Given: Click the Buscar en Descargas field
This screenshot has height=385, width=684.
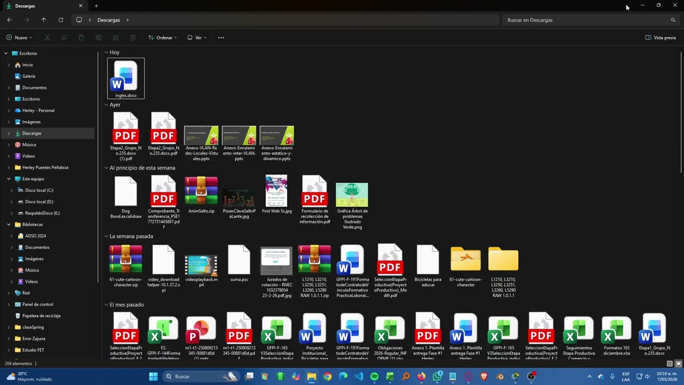Looking at the screenshot, I should tap(590, 20).
